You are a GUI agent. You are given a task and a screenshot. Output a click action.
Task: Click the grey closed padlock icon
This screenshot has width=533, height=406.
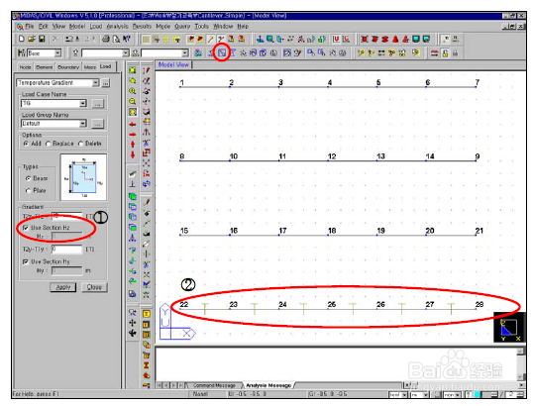click(455, 53)
